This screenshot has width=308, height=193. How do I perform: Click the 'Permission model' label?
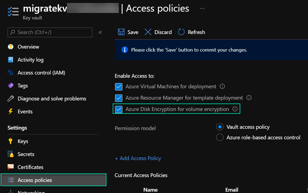click(135, 128)
